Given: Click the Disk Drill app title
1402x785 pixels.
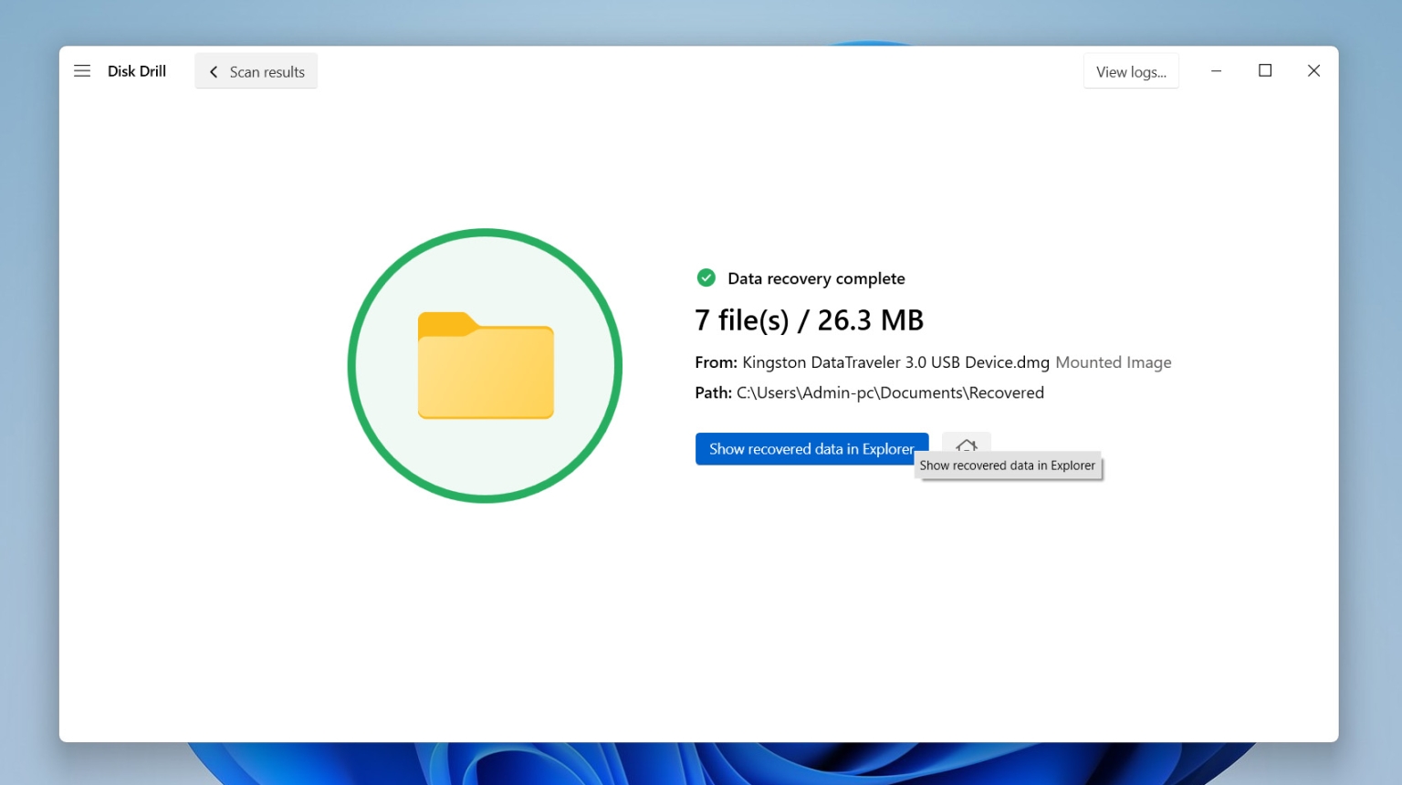Looking at the screenshot, I should tap(137, 71).
